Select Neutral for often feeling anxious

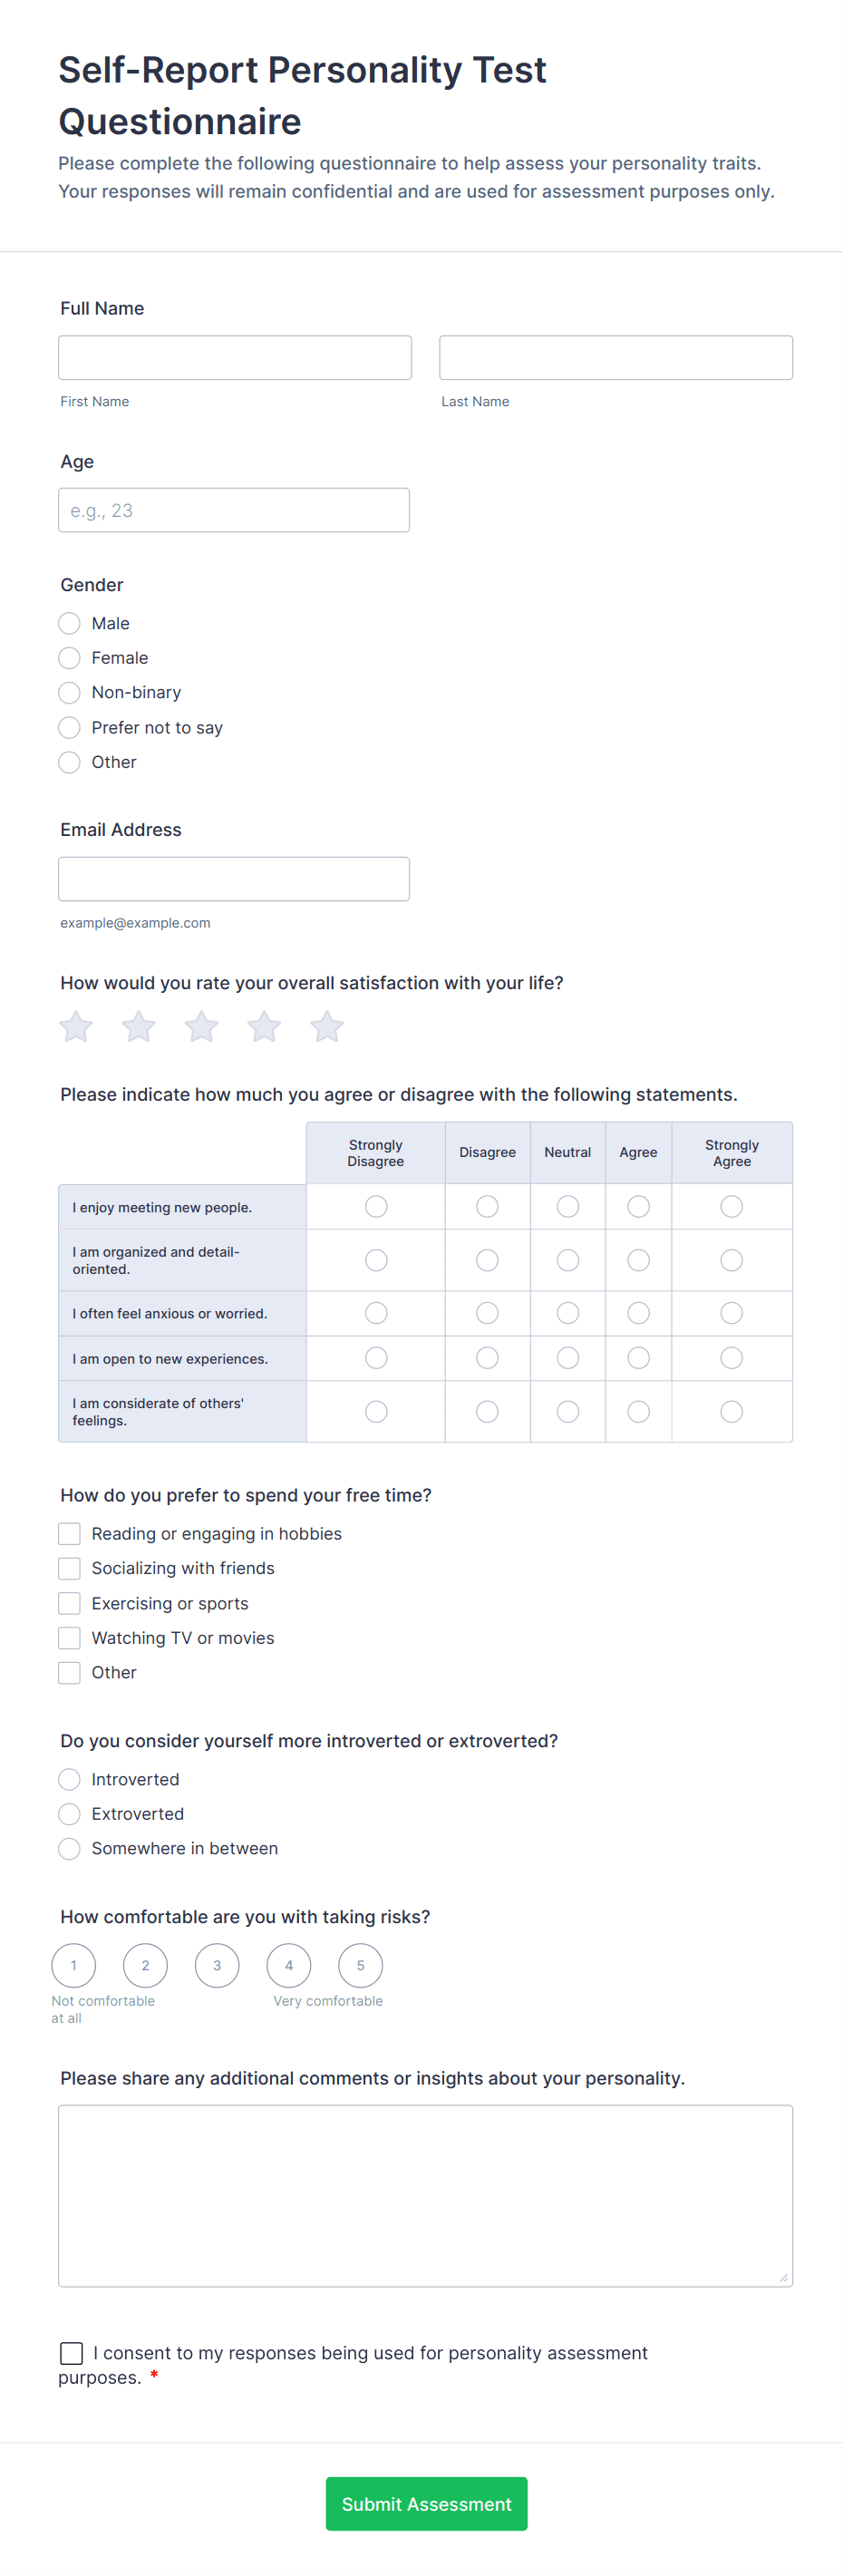coord(567,1313)
